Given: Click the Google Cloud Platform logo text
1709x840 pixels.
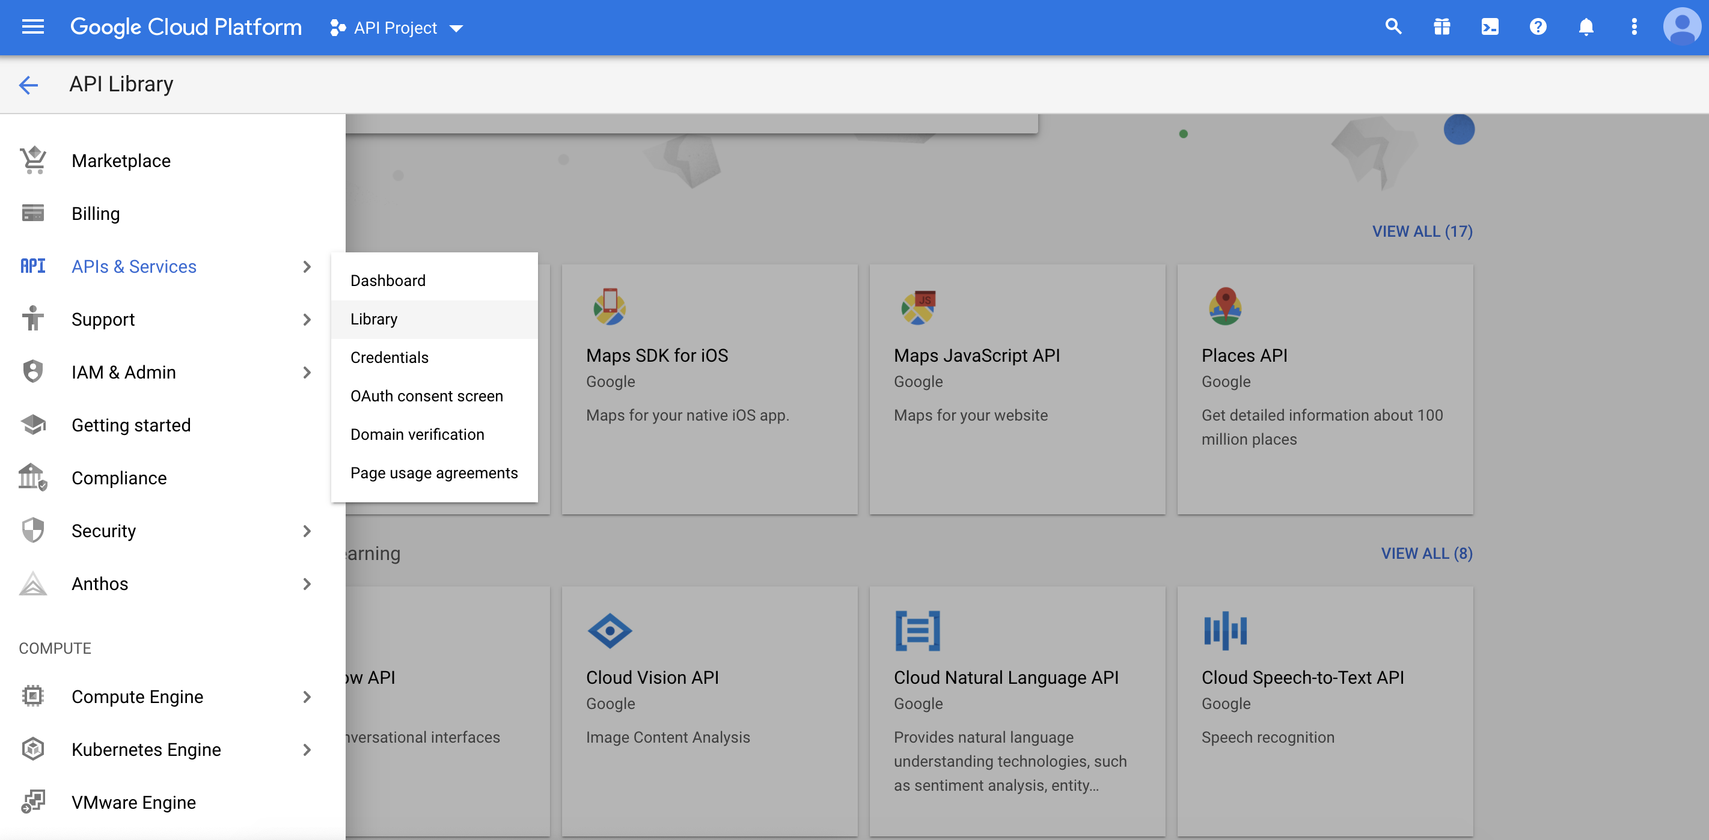Looking at the screenshot, I should coord(186,27).
